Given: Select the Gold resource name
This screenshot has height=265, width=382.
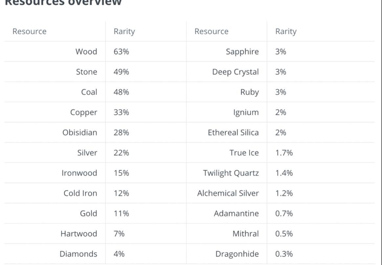Looking at the screenshot, I should (88, 214).
